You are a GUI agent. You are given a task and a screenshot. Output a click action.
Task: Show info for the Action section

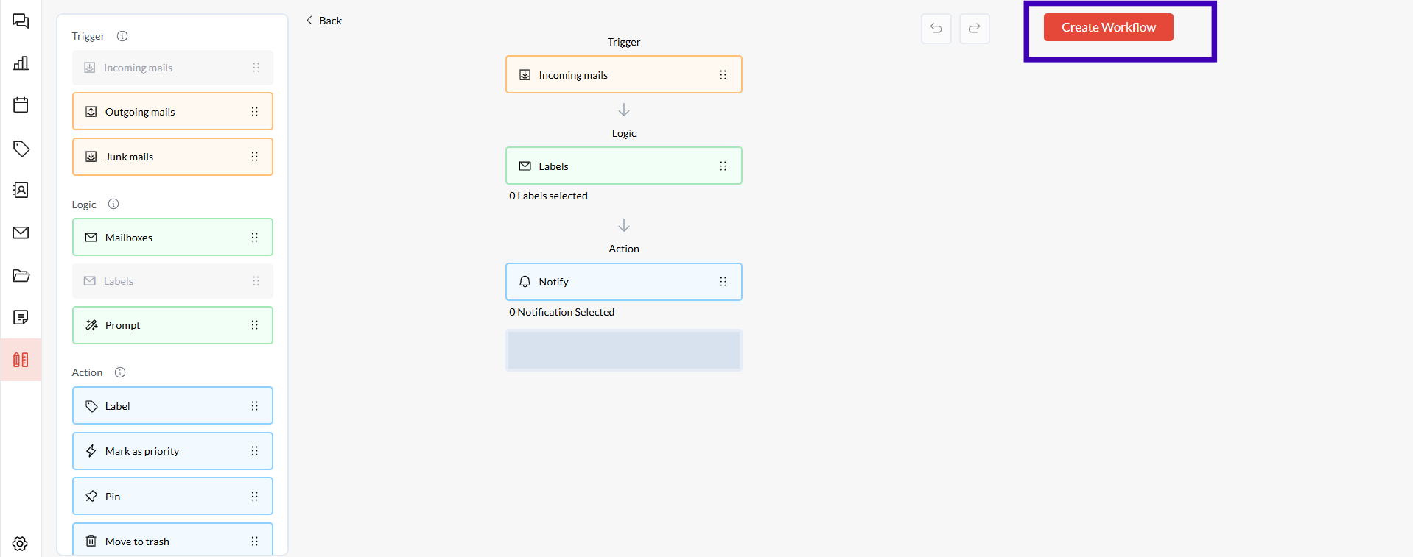tap(120, 372)
